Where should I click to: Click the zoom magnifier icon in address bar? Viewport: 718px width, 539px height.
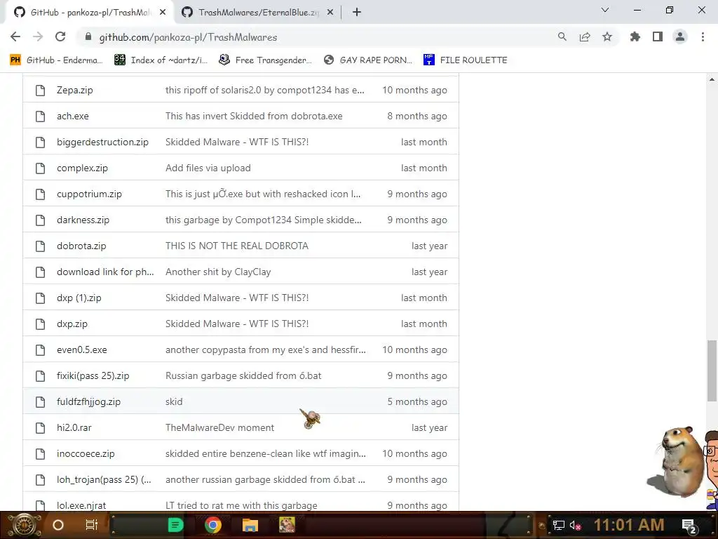pyautogui.click(x=562, y=37)
